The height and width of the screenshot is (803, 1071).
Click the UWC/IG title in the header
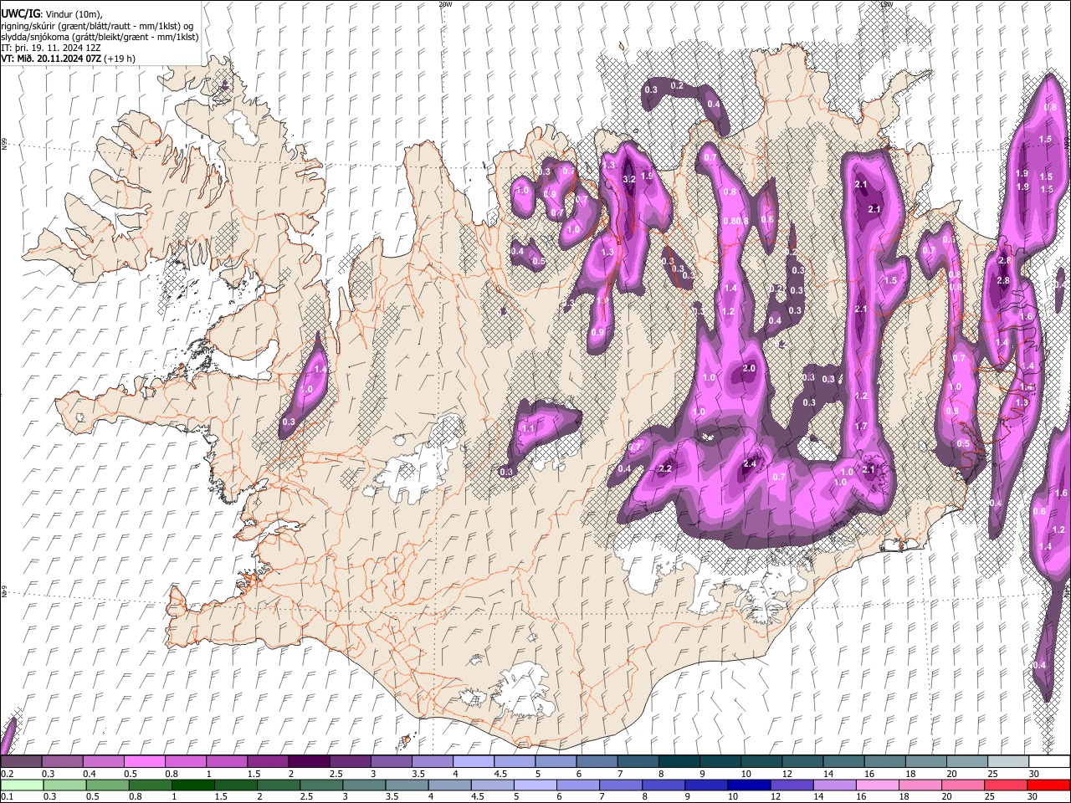[x=20, y=14]
